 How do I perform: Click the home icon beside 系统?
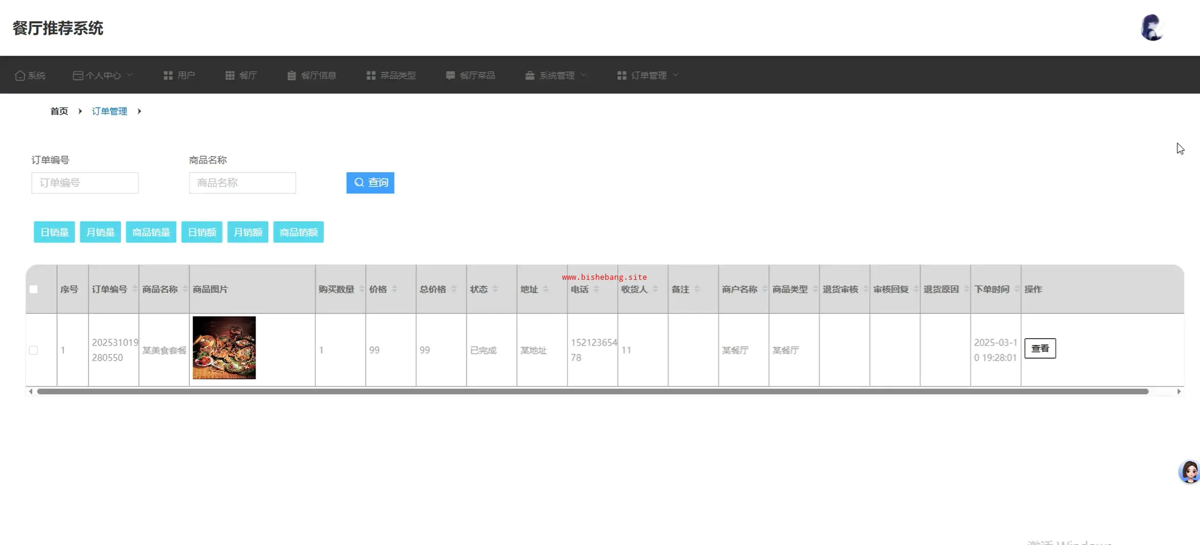[19, 75]
